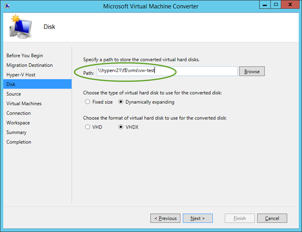Click 'Specify a path to store' instruction text
The image size is (302, 232).
pyautogui.click(x=141, y=59)
